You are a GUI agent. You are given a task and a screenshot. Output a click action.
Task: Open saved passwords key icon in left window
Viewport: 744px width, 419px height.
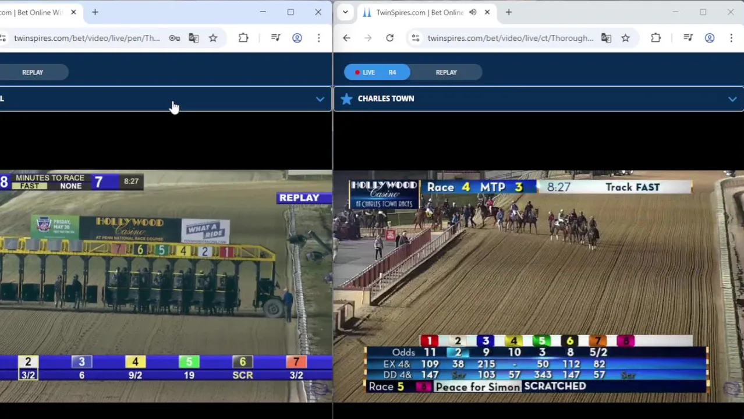tap(175, 38)
